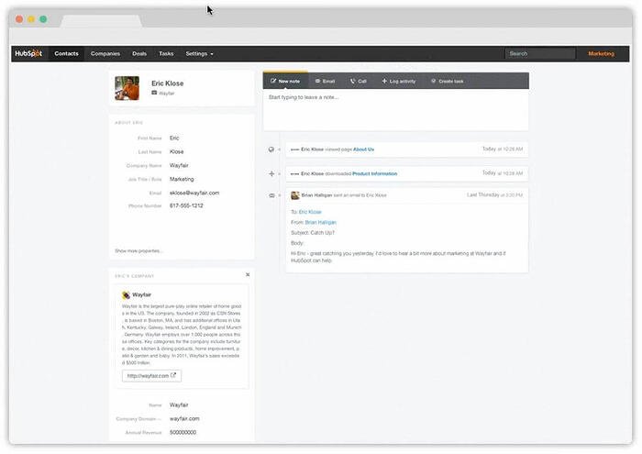Open the Companies tab
Screen dimensions: 642x454
point(105,53)
